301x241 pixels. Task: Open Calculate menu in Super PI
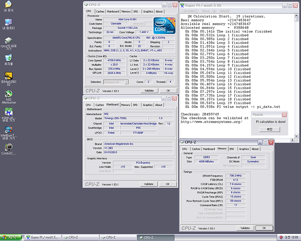click(x=190, y=11)
